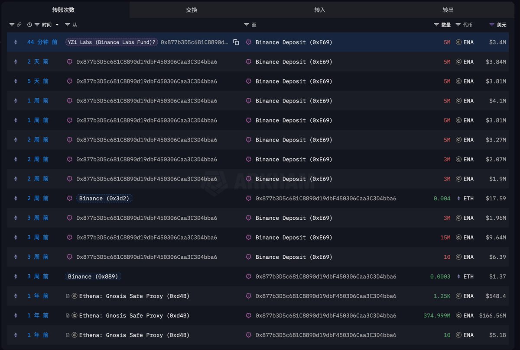Copy the address in the 44 分钟 前 row
The image size is (520, 350).
click(x=236, y=42)
